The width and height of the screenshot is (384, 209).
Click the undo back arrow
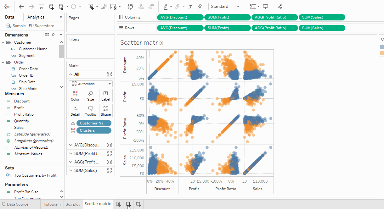pyautogui.click(x=21, y=7)
